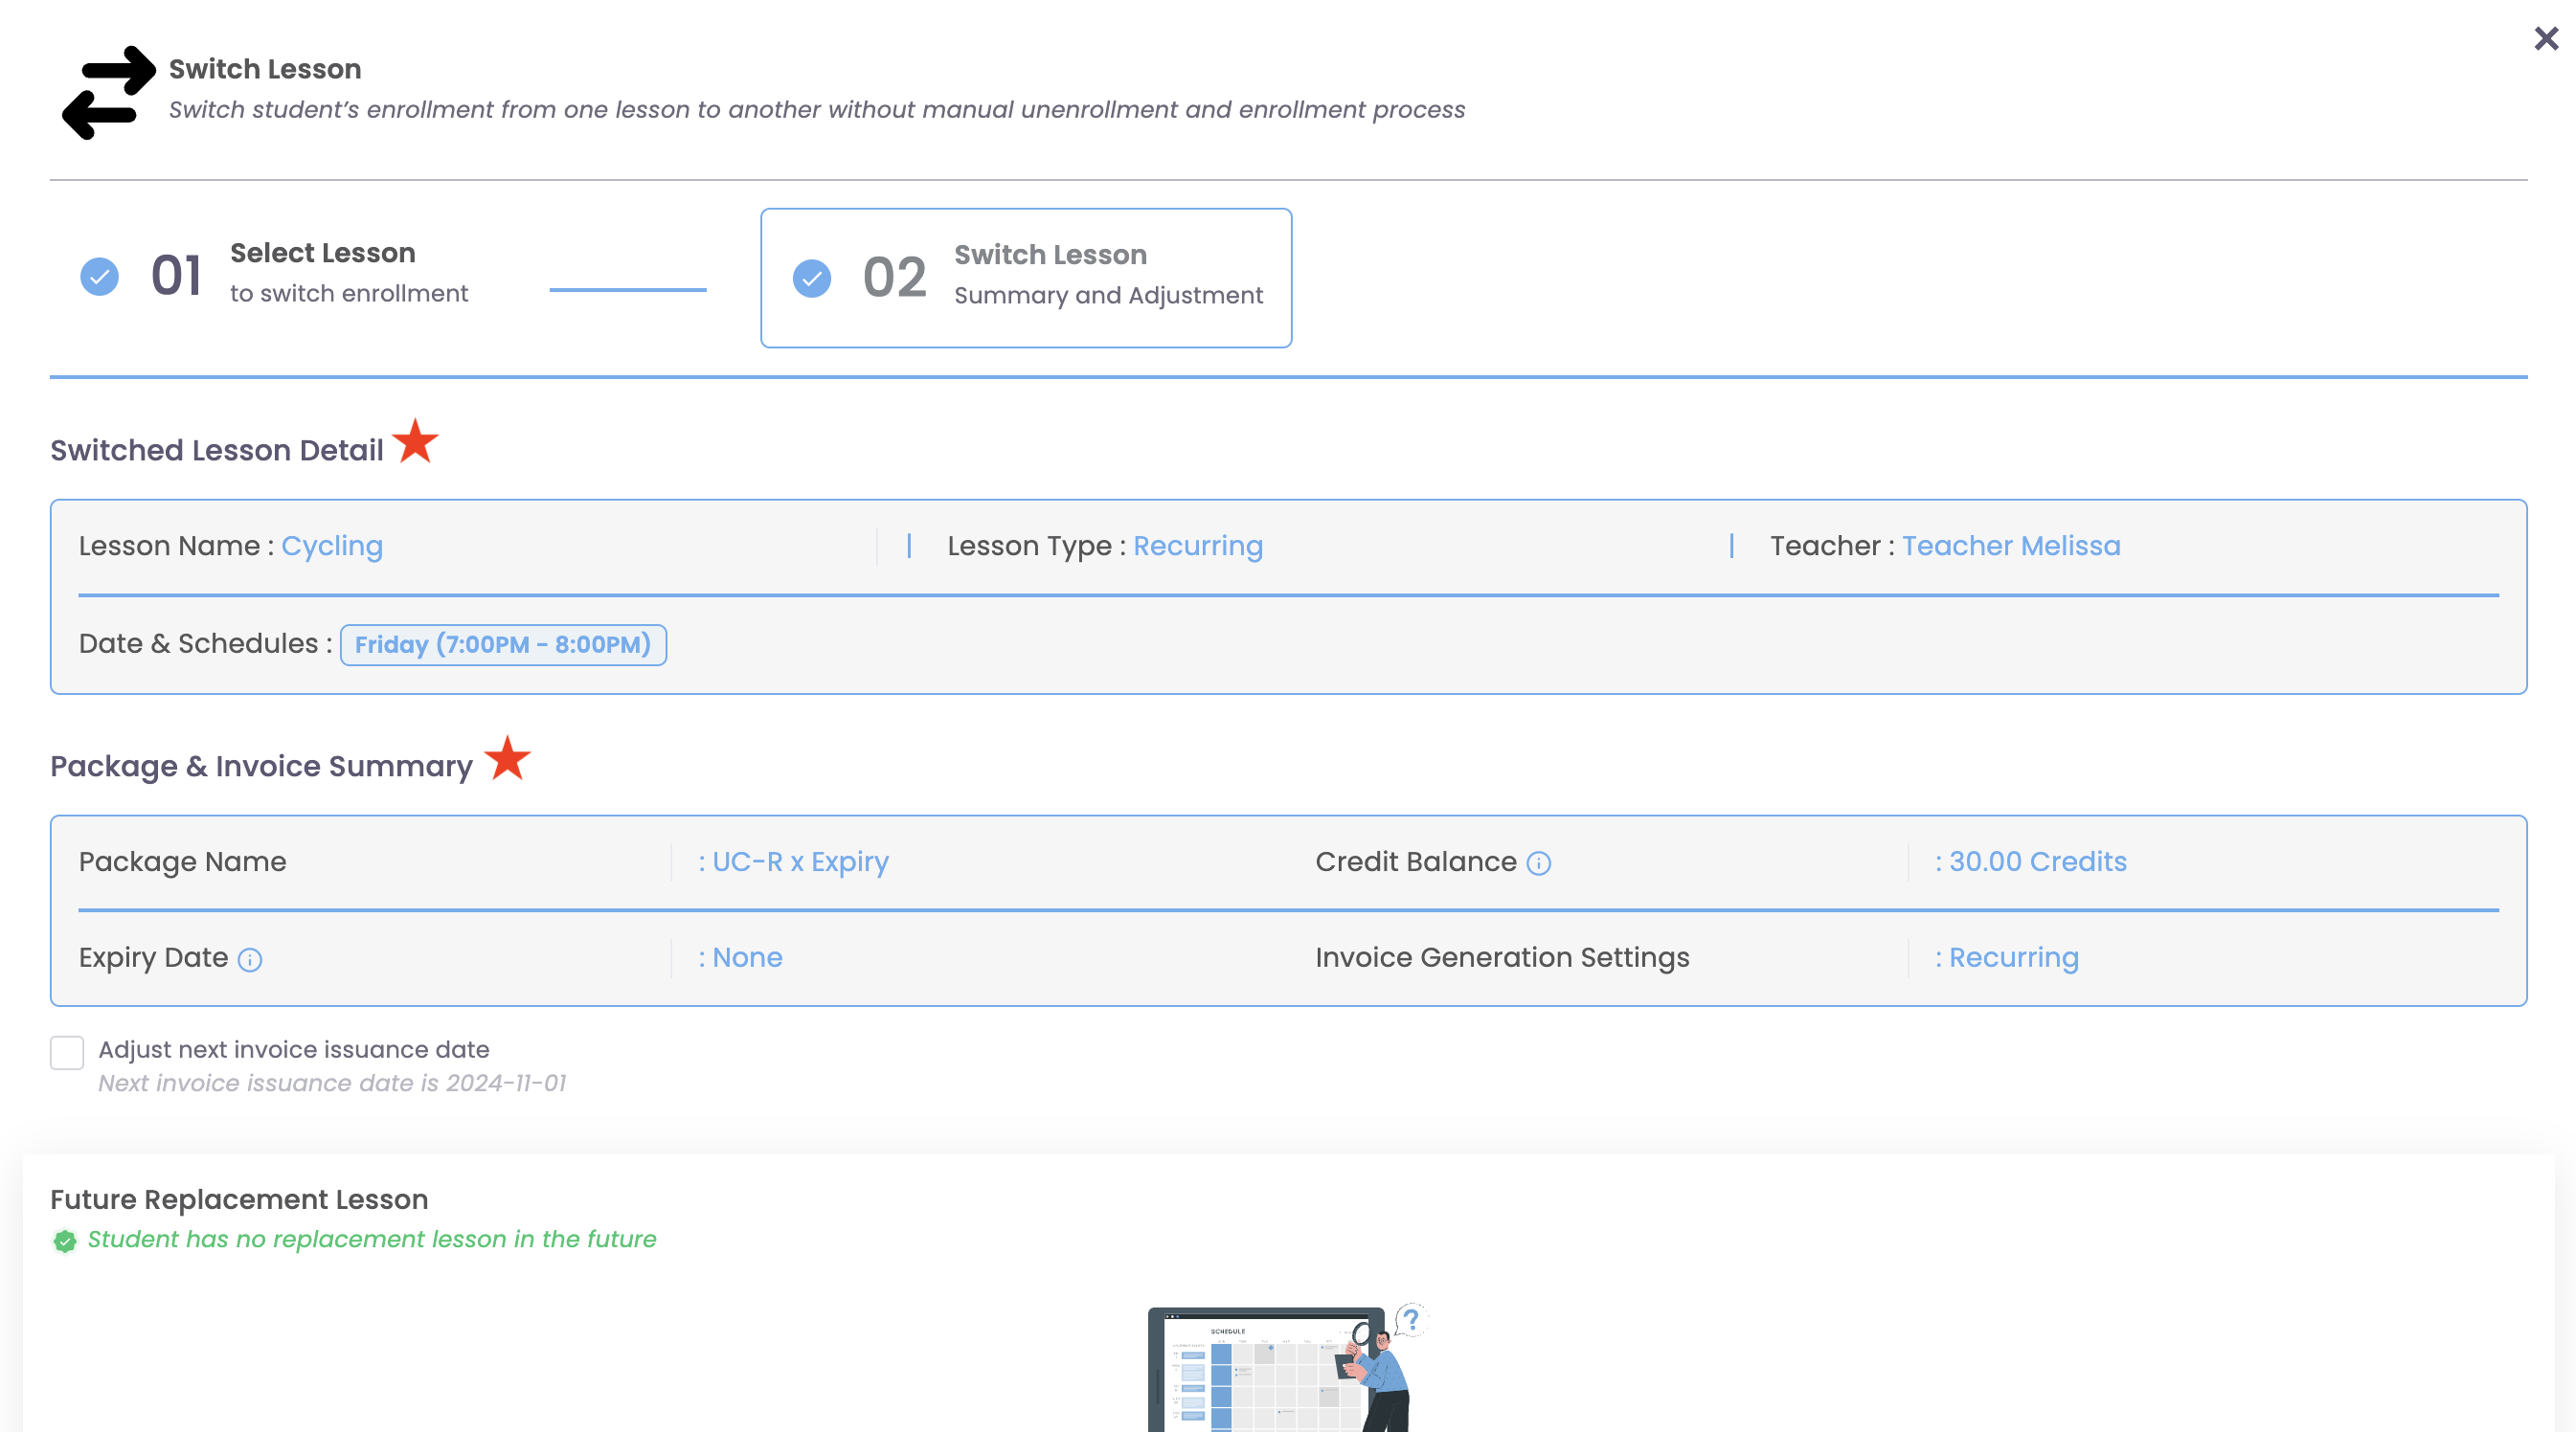
Task: Click Friday 7:00PM - 8:00PM schedule tag
Action: pos(503,644)
